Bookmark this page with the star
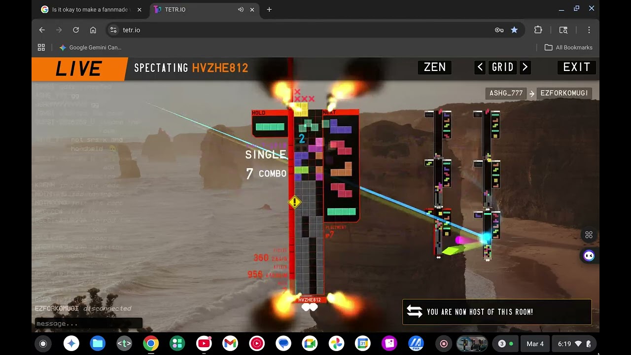631x355 pixels. pos(514,30)
